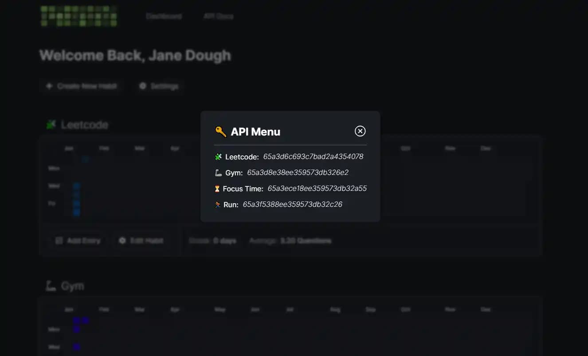Viewport: 588px width, 356px height.
Task: Click the Gym arm icon in API Menu
Action: tap(218, 173)
